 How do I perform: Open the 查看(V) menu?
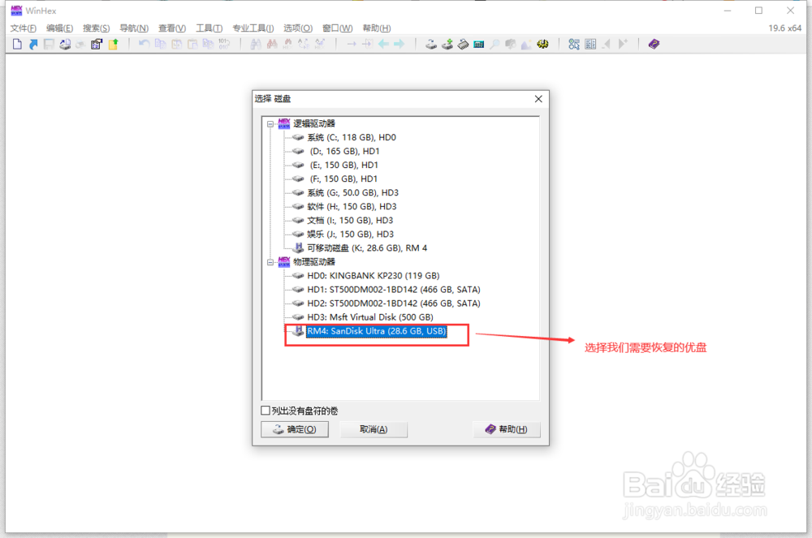coord(172,28)
